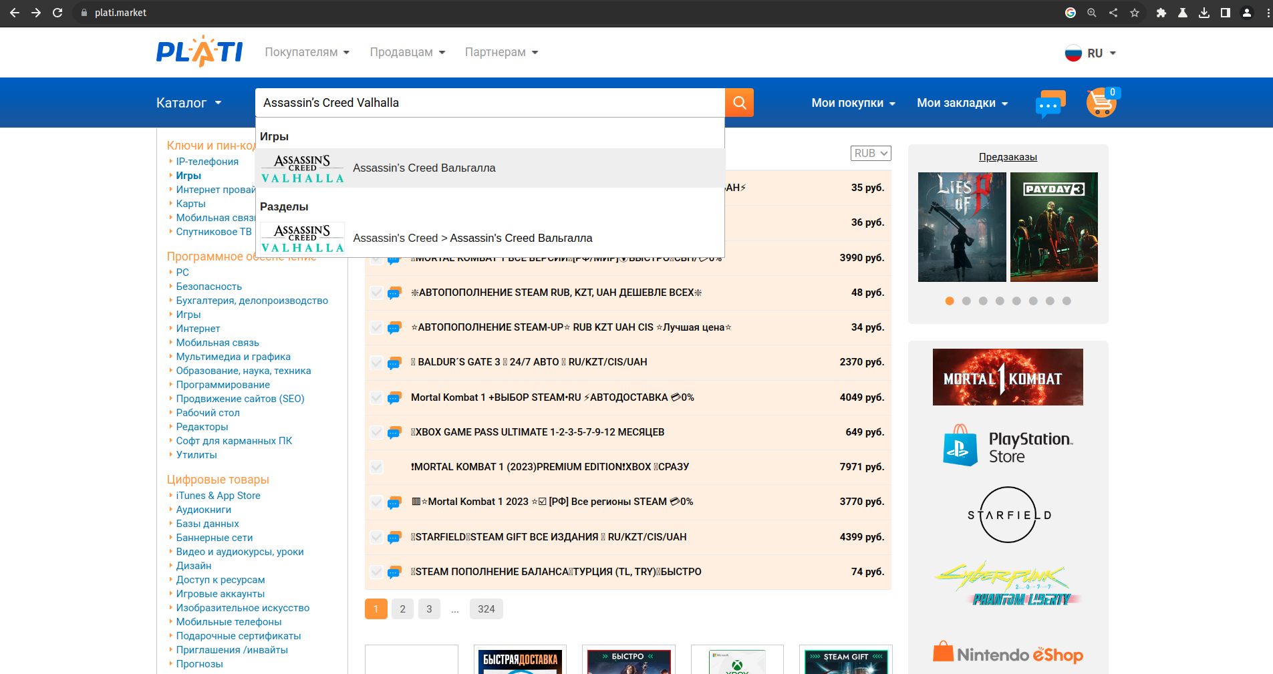
Task: Select second preorder carousel dot
Action: [966, 301]
